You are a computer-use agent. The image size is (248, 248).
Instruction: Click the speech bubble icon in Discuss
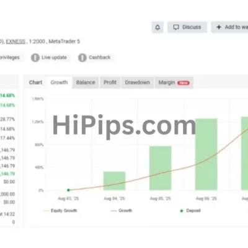(176, 27)
